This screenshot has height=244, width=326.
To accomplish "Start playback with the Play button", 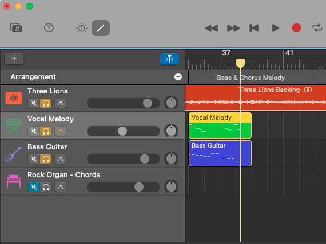I will pos(276,28).
